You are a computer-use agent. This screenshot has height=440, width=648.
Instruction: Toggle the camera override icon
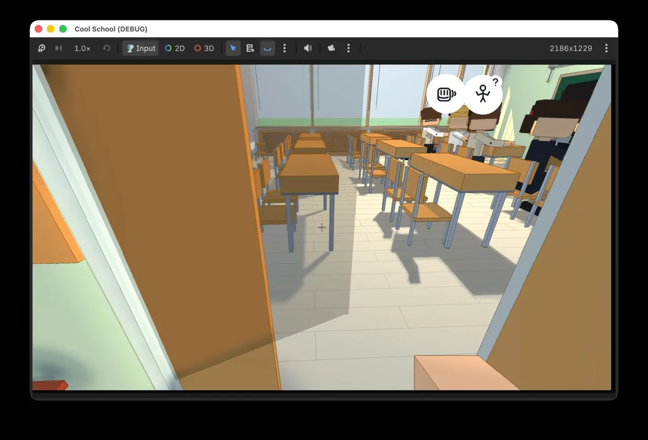coord(331,48)
